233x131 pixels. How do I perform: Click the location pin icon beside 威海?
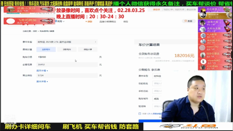56,21
